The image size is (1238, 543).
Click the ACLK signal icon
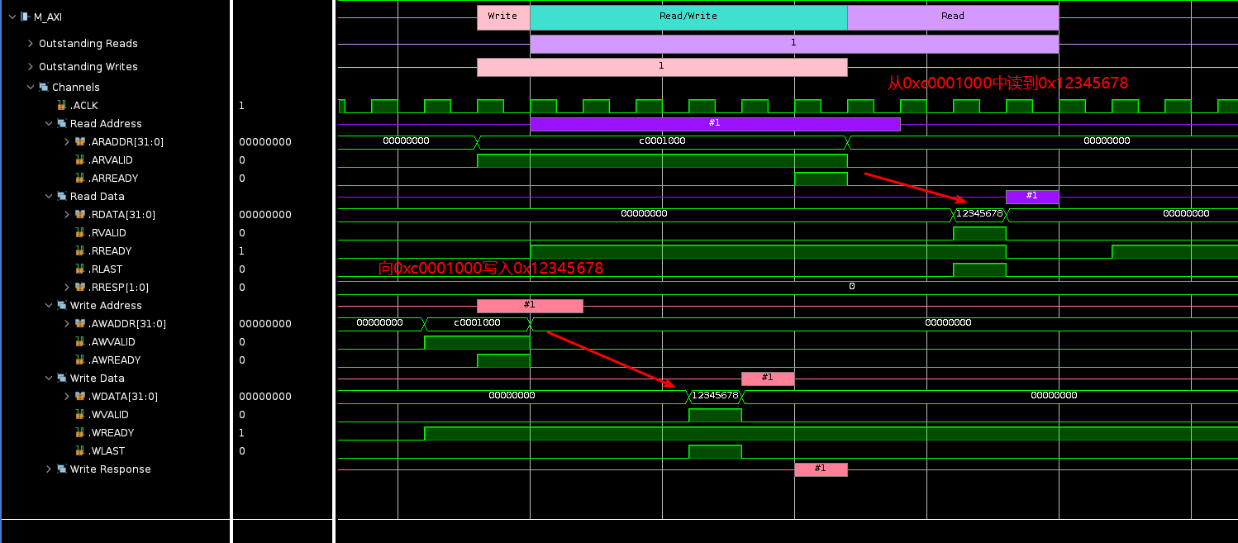tap(62, 105)
